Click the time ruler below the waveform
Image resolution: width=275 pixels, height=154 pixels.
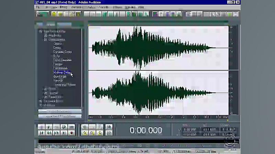coord(158,117)
